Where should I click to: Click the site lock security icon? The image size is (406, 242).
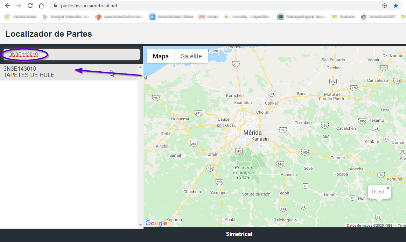tap(55, 6)
